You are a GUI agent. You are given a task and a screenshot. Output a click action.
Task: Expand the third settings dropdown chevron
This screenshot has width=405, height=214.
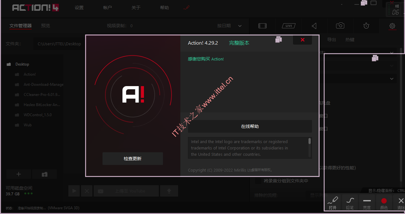(392, 79)
